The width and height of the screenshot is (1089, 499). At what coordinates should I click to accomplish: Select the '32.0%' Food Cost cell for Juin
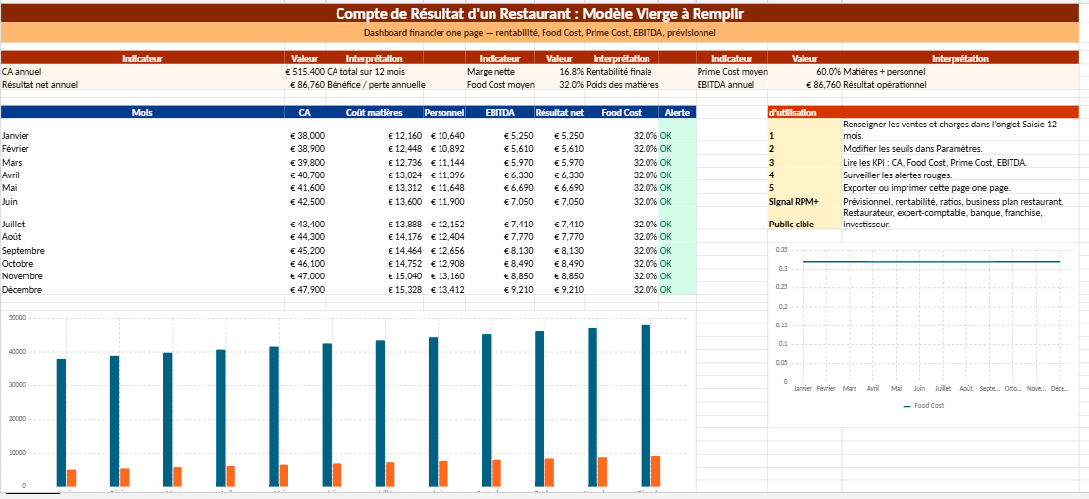point(622,201)
